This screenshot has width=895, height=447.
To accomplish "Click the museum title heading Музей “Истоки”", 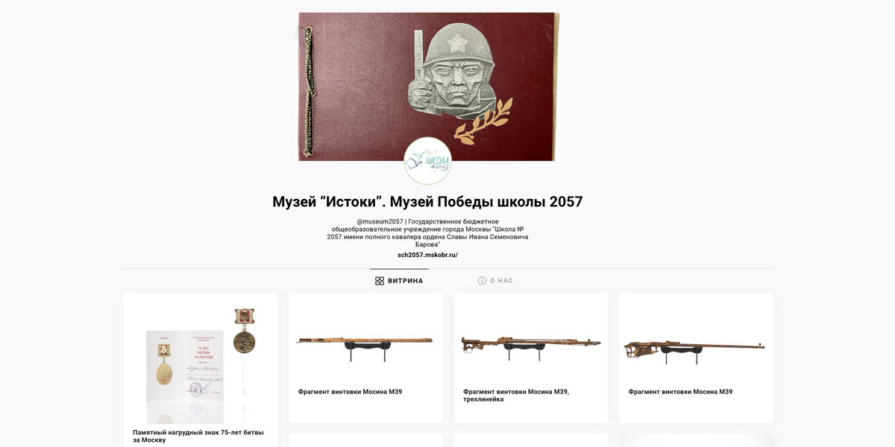I will click(427, 202).
